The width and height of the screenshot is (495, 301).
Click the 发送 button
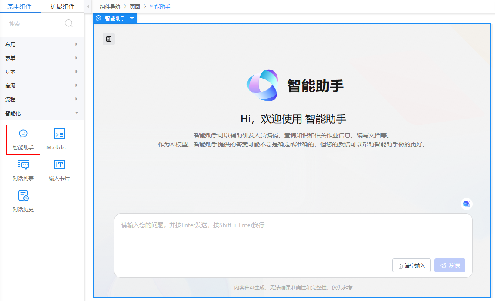click(449, 265)
